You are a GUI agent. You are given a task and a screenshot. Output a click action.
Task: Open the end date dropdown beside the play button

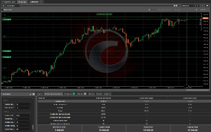pyautogui.click(x=188, y=6)
